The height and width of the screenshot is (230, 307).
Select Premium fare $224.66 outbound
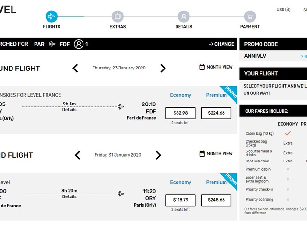(x=216, y=113)
